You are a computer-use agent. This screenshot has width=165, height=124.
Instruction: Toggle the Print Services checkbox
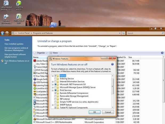point(55,90)
